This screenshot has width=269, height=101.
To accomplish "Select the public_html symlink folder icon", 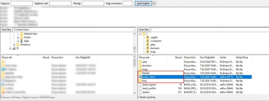I will click(140, 77).
